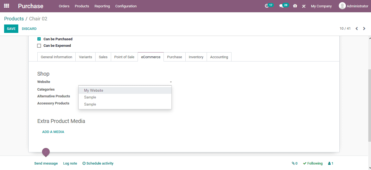
Task: Click the Administrator avatar image
Action: click(x=342, y=5)
